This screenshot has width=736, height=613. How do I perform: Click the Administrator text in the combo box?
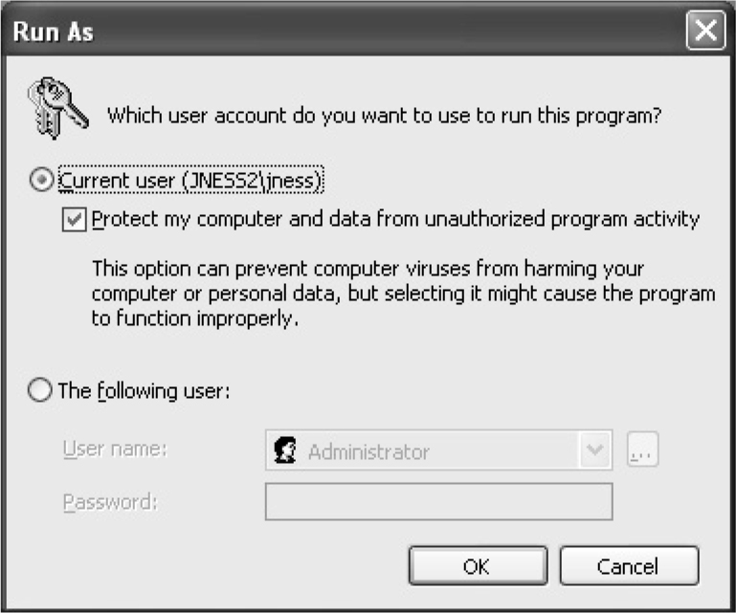[x=368, y=451]
